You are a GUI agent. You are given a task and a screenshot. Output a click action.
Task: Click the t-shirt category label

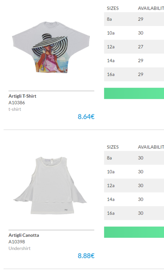15,109
